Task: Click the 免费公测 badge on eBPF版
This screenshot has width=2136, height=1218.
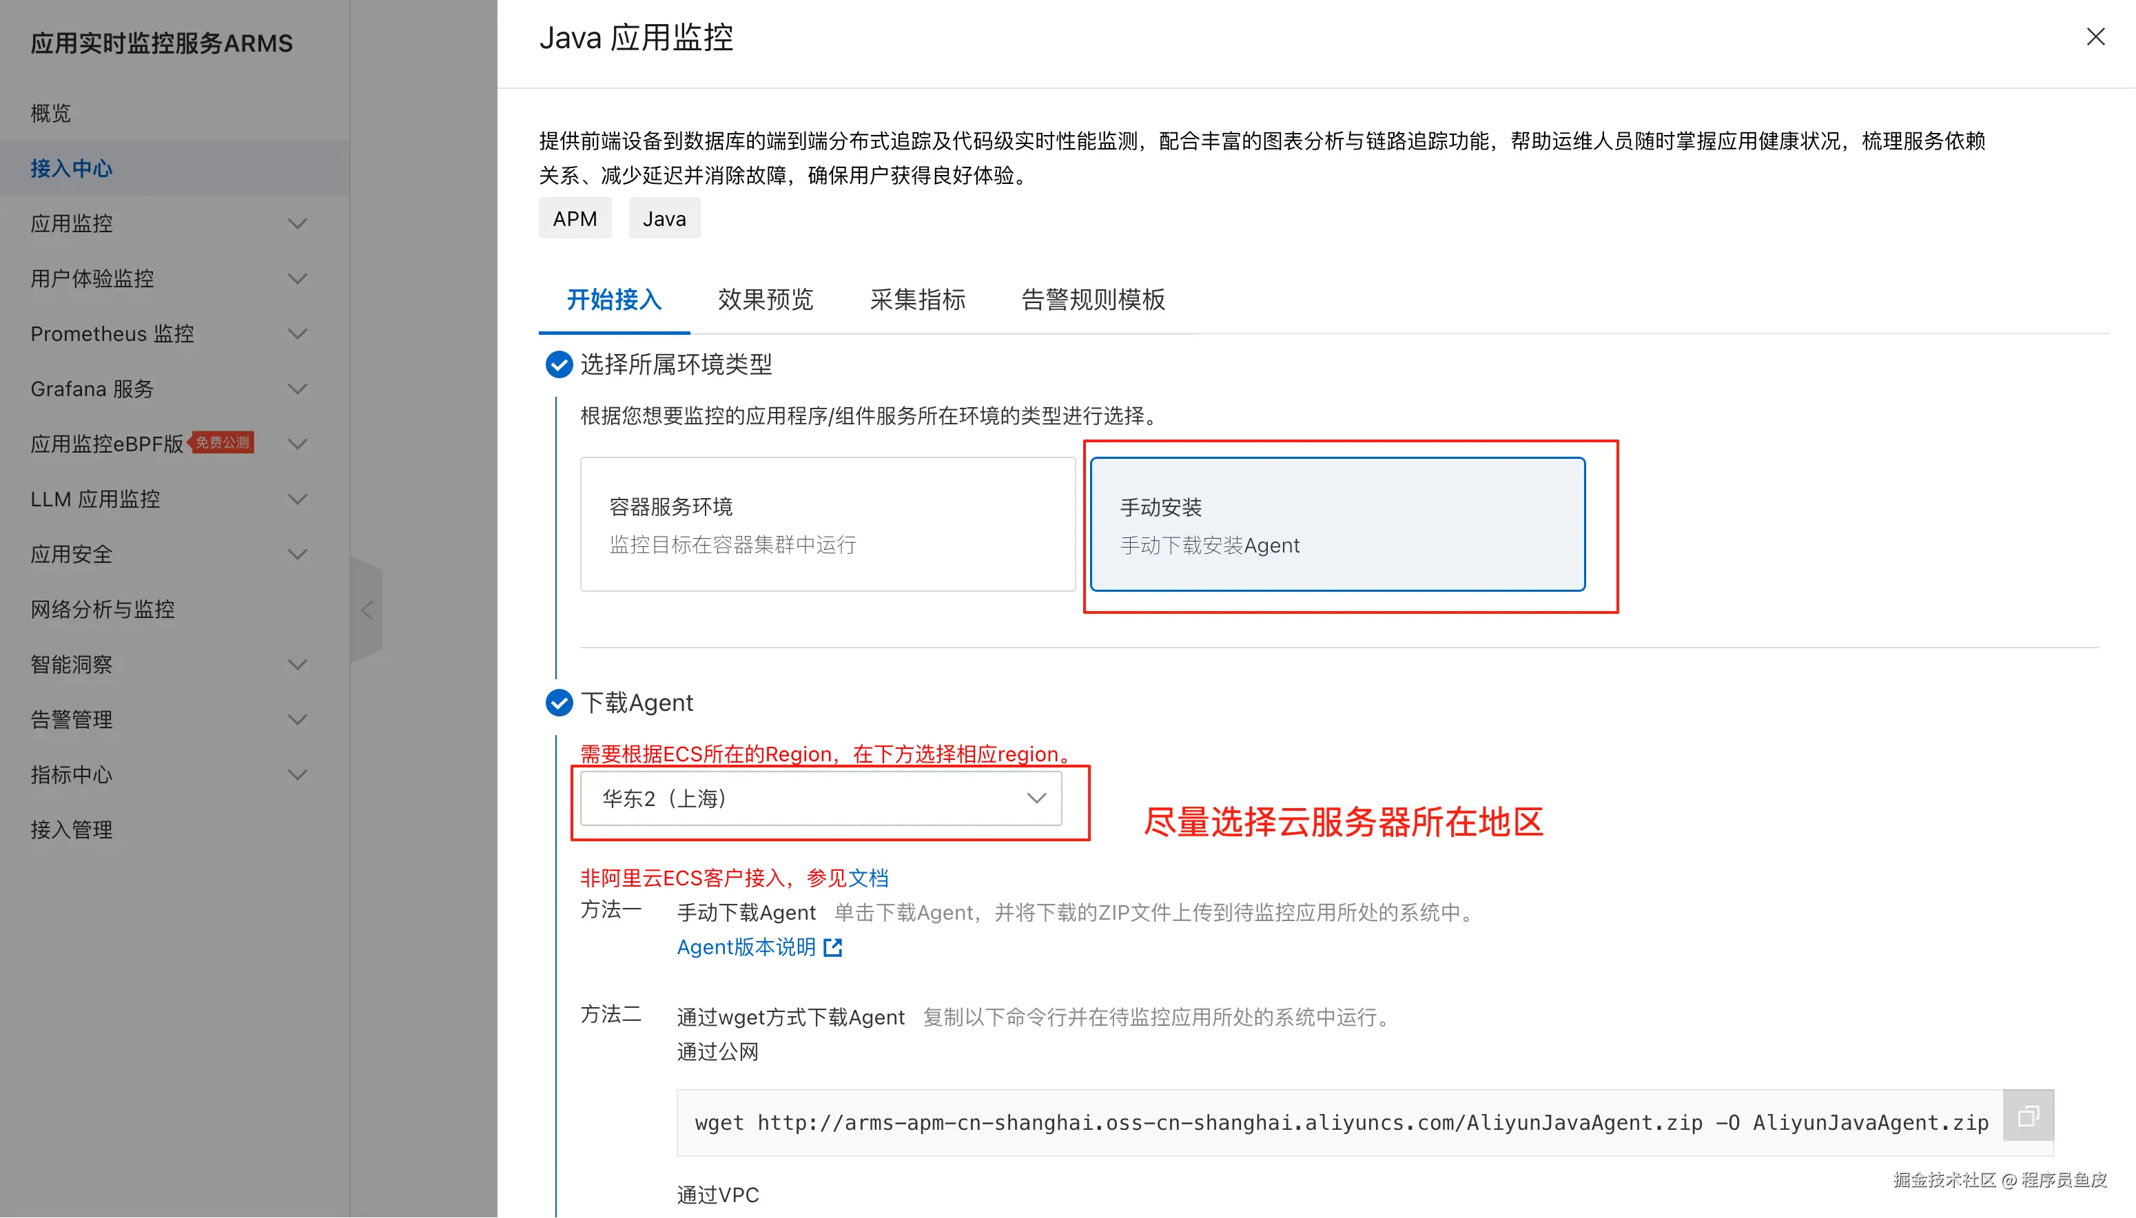Action: click(x=223, y=442)
